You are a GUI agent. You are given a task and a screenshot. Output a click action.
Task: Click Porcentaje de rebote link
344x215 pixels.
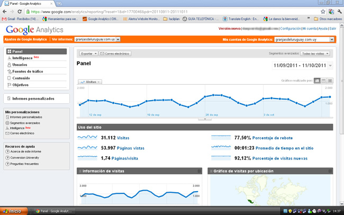[x=273, y=138]
